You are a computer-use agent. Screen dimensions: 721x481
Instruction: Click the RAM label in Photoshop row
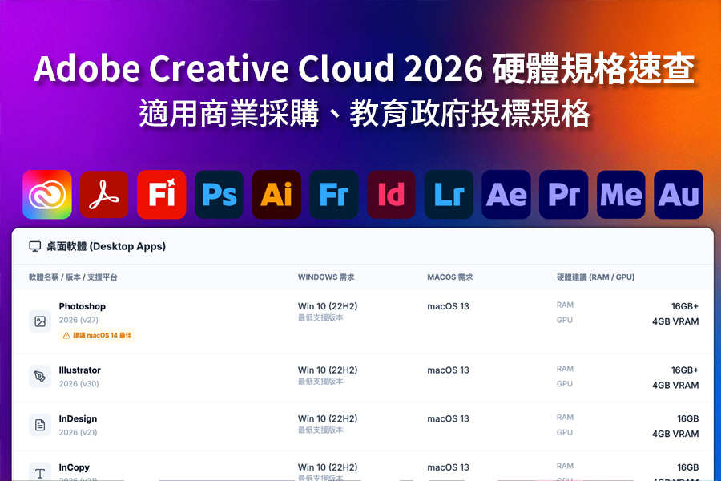(565, 305)
